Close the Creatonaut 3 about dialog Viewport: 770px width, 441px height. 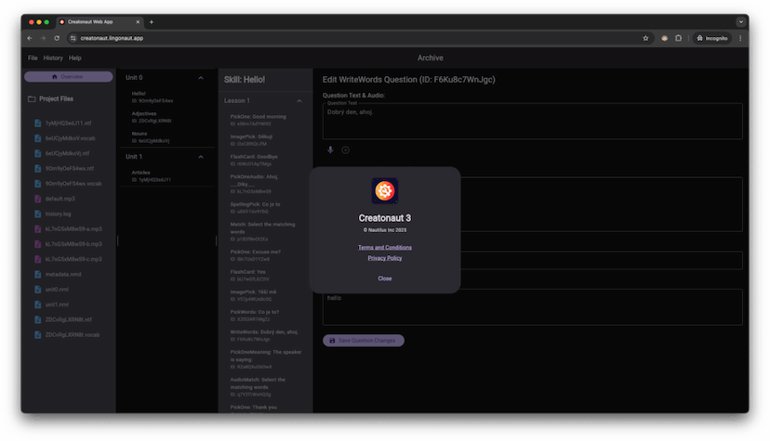tap(384, 279)
